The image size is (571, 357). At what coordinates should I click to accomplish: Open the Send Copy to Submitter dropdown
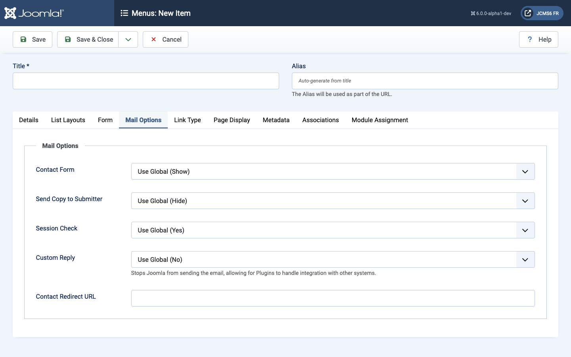333,201
